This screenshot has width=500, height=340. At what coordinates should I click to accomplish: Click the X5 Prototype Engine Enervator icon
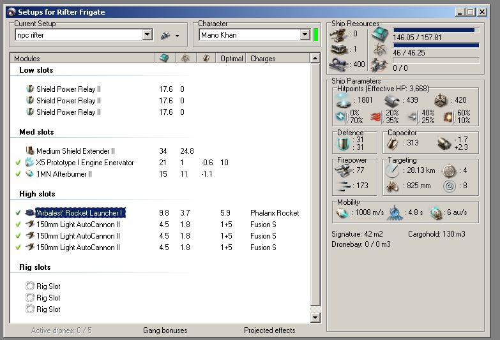coord(29,162)
